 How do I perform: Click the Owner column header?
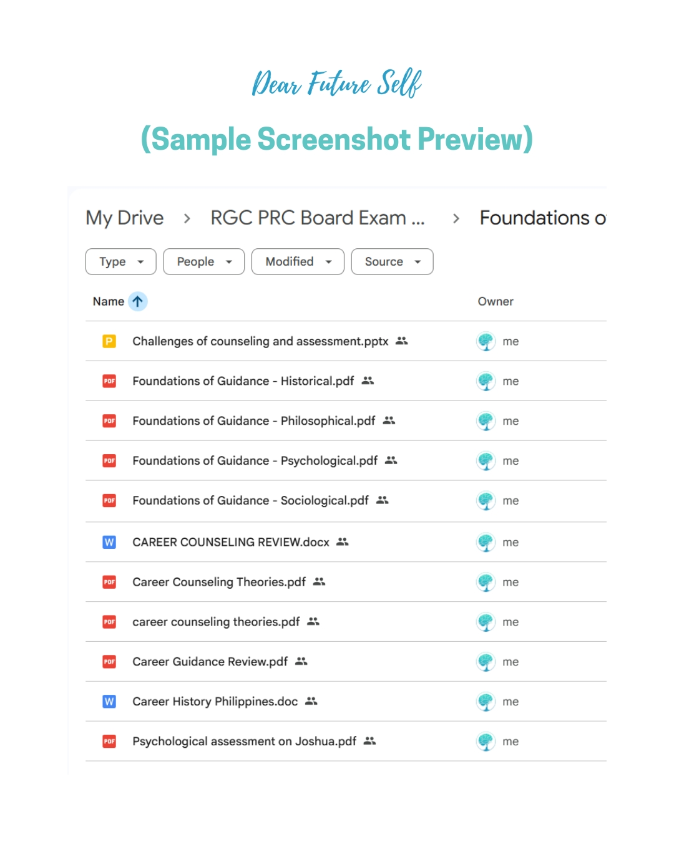[x=496, y=301]
